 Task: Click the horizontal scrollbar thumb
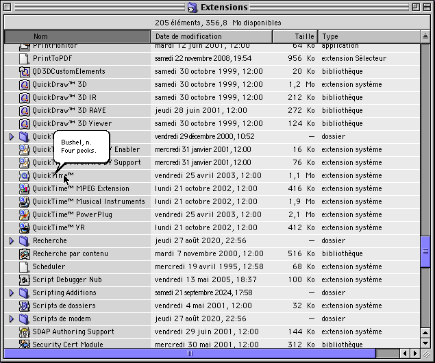pyautogui.click(x=190, y=353)
